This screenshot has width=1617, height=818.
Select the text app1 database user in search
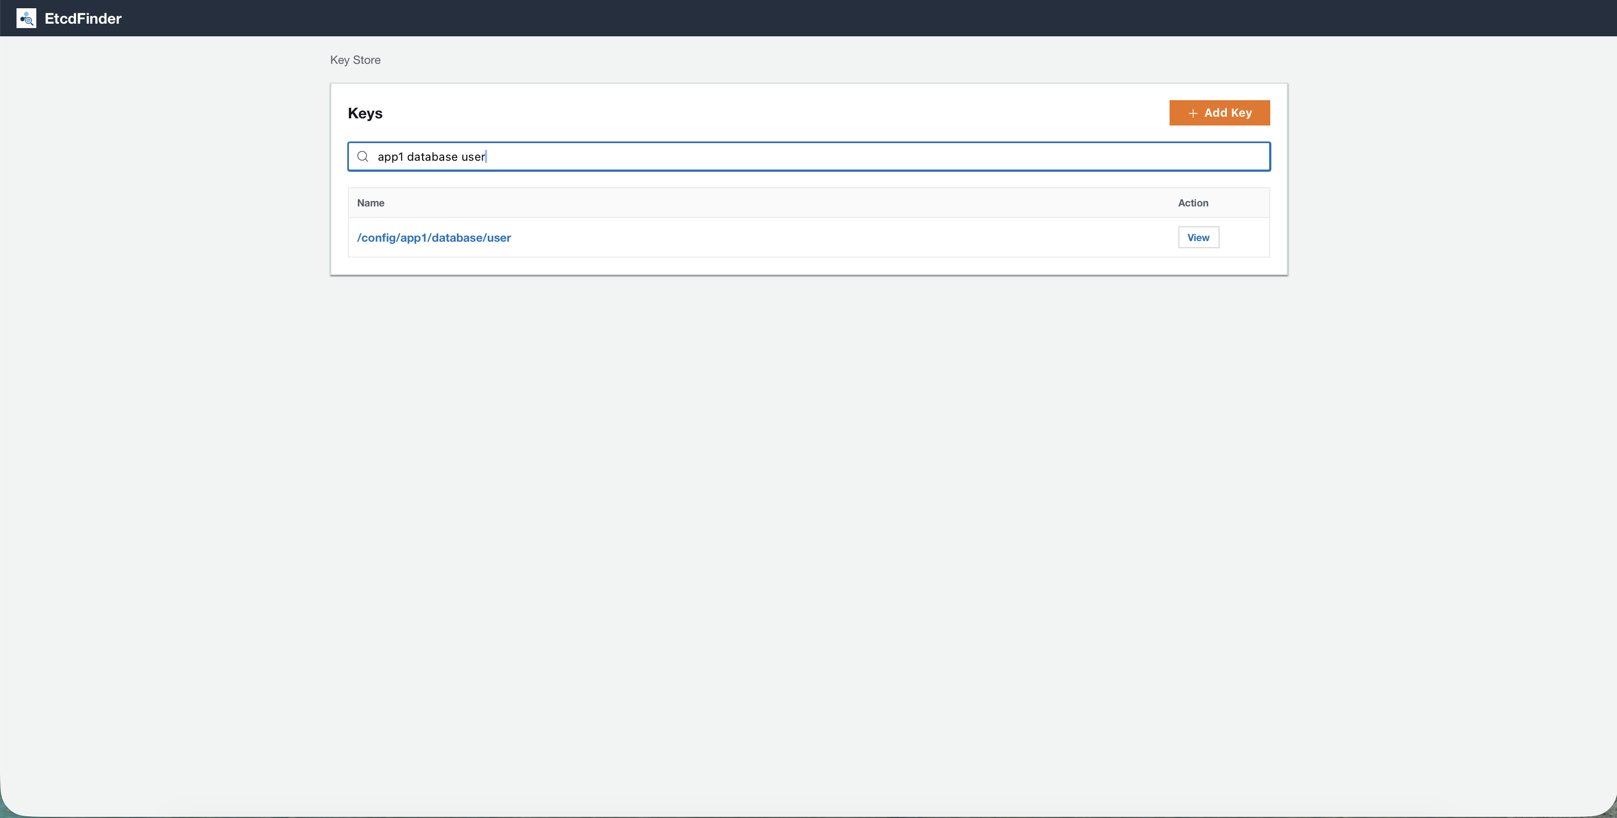click(431, 156)
